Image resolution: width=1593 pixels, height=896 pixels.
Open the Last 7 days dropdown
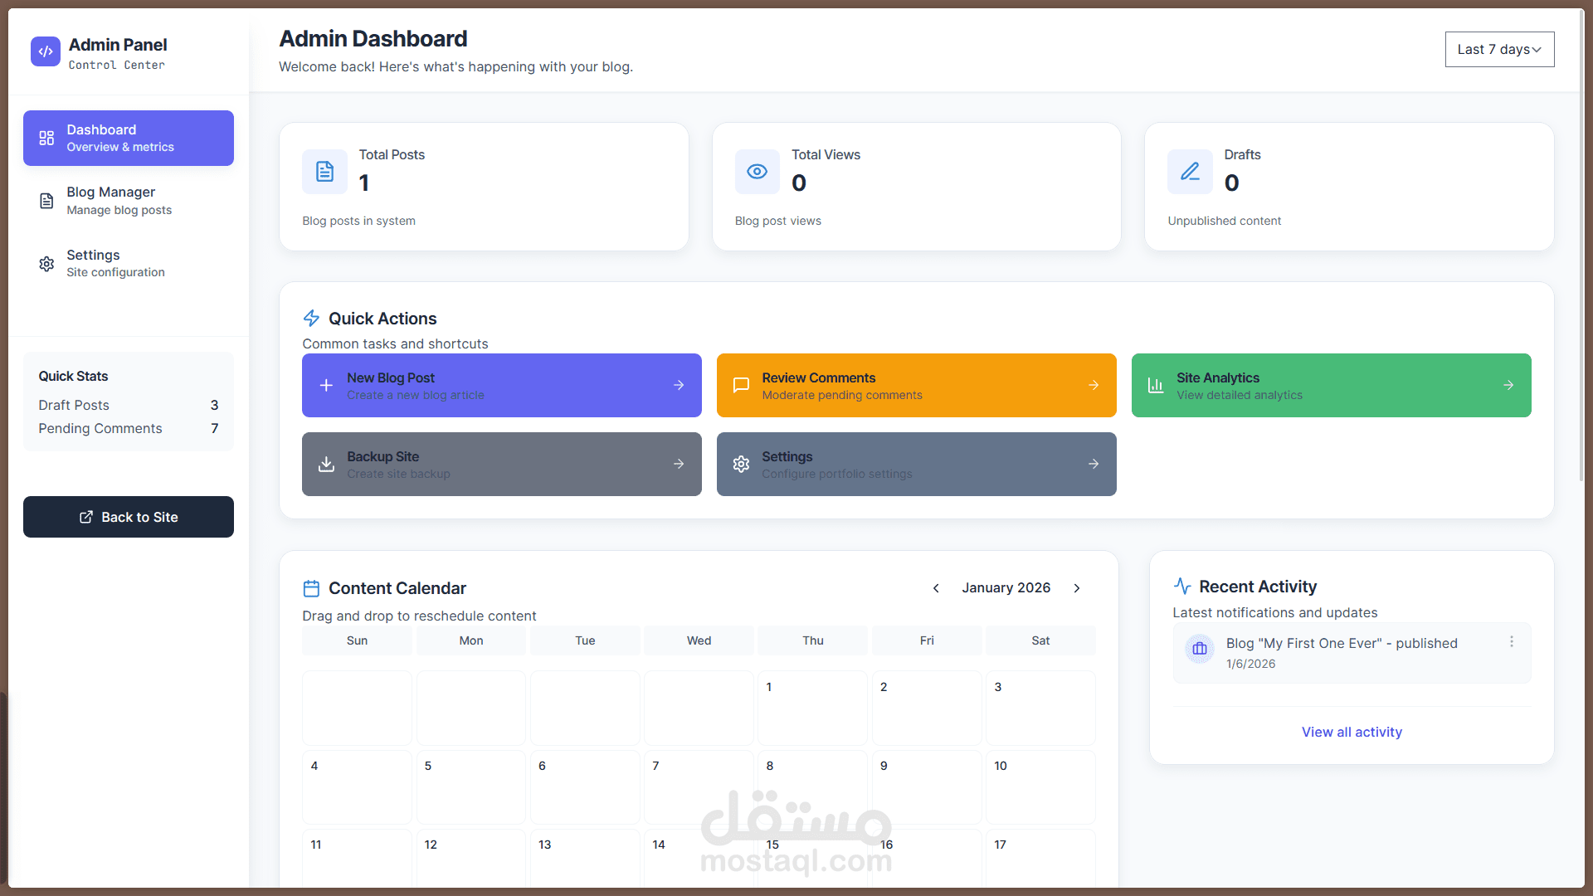pos(1499,50)
